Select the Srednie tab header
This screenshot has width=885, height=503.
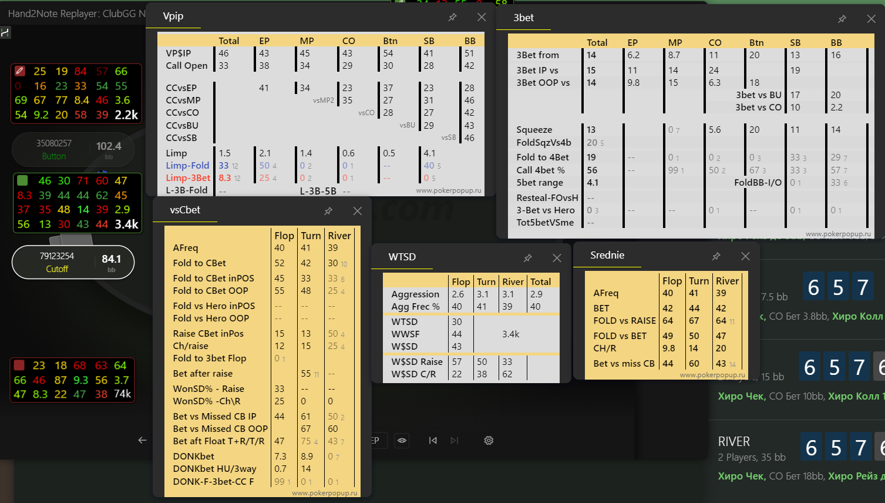607,255
